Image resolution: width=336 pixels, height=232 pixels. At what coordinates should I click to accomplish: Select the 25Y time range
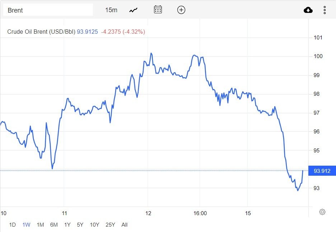point(110,225)
